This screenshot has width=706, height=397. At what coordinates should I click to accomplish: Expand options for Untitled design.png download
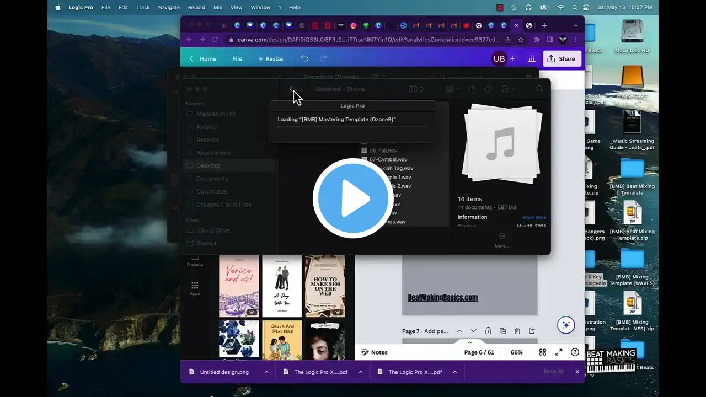(266, 372)
